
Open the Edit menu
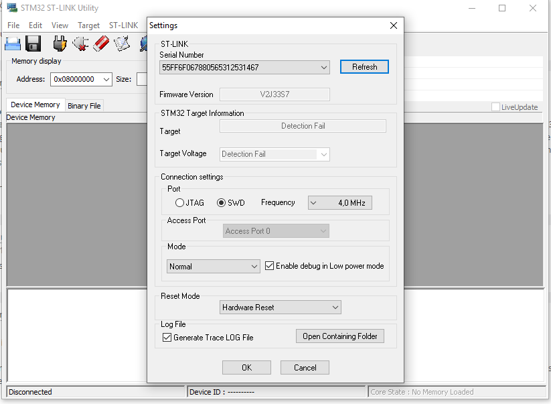point(35,25)
